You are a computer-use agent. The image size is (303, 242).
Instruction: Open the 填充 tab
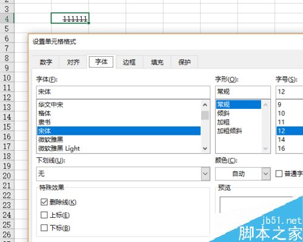(x=157, y=62)
